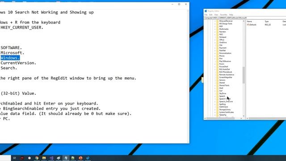Open the Registry Editor View menu

216,15
